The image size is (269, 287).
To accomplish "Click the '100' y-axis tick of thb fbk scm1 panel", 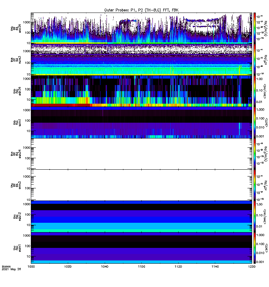I will (28, 121).
